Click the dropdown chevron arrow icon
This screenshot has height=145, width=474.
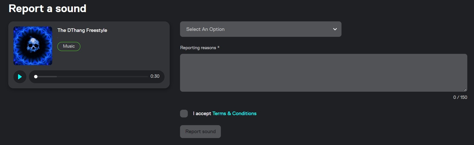point(335,29)
